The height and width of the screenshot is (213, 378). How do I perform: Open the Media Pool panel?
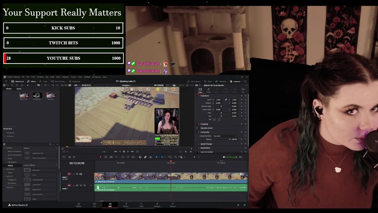pyautogui.click(x=18, y=81)
